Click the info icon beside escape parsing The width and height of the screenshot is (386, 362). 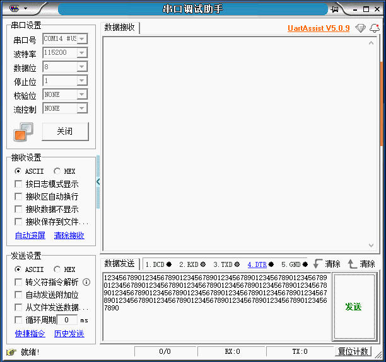86,282
